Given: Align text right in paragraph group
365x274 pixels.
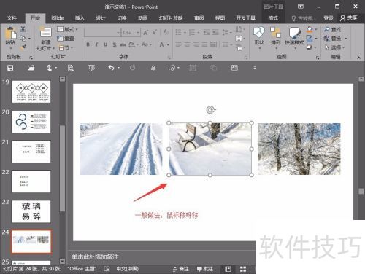Looking at the screenshot, I should tap(196, 44).
